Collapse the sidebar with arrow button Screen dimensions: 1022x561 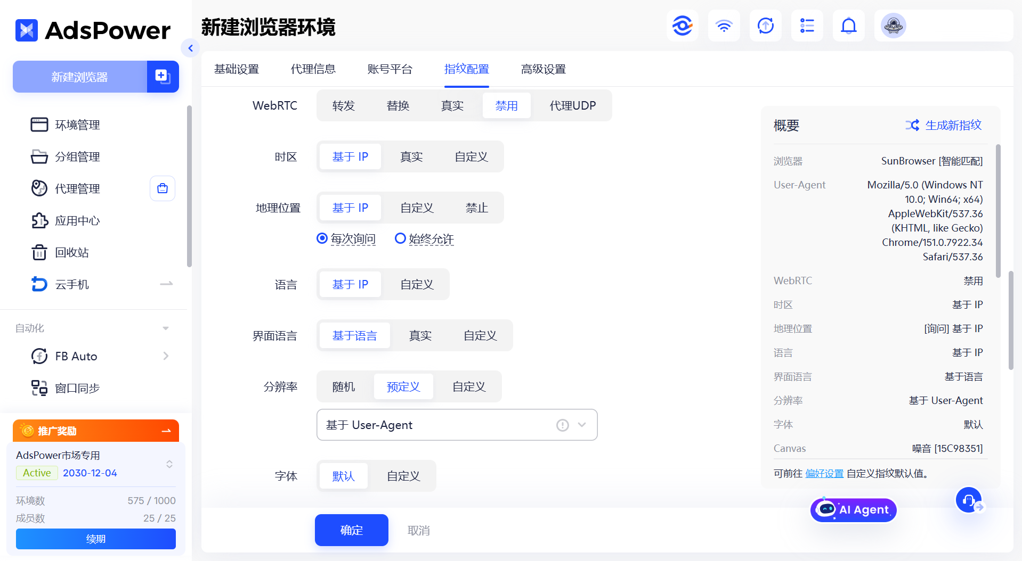click(x=190, y=48)
